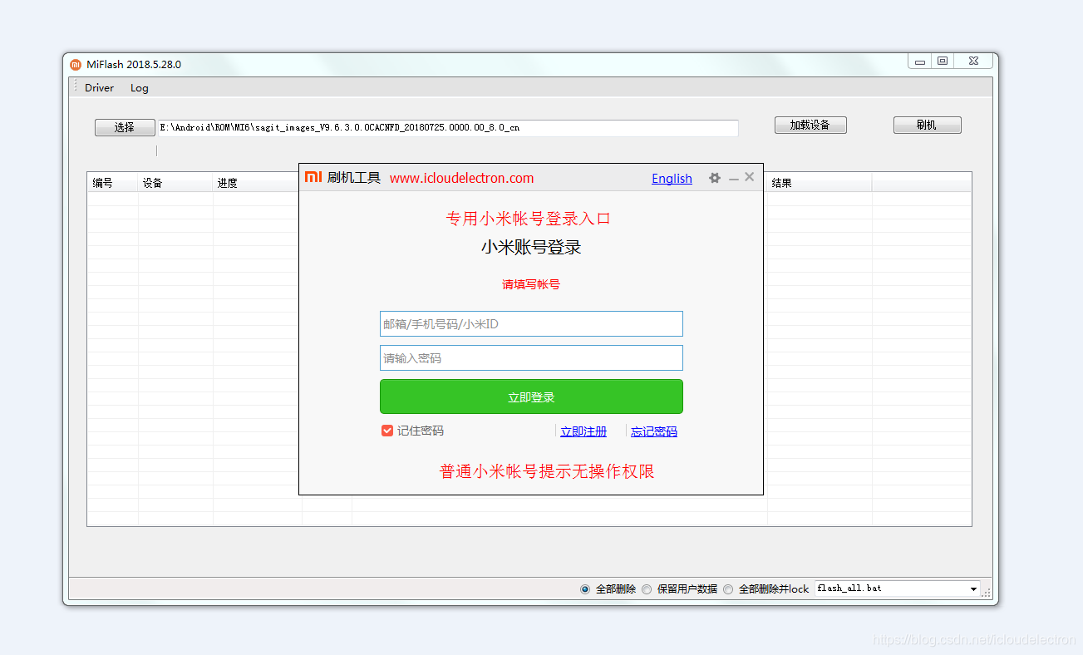This screenshot has height=655, width=1083.
Task: Grab the window resize grip
Action: tap(987, 592)
